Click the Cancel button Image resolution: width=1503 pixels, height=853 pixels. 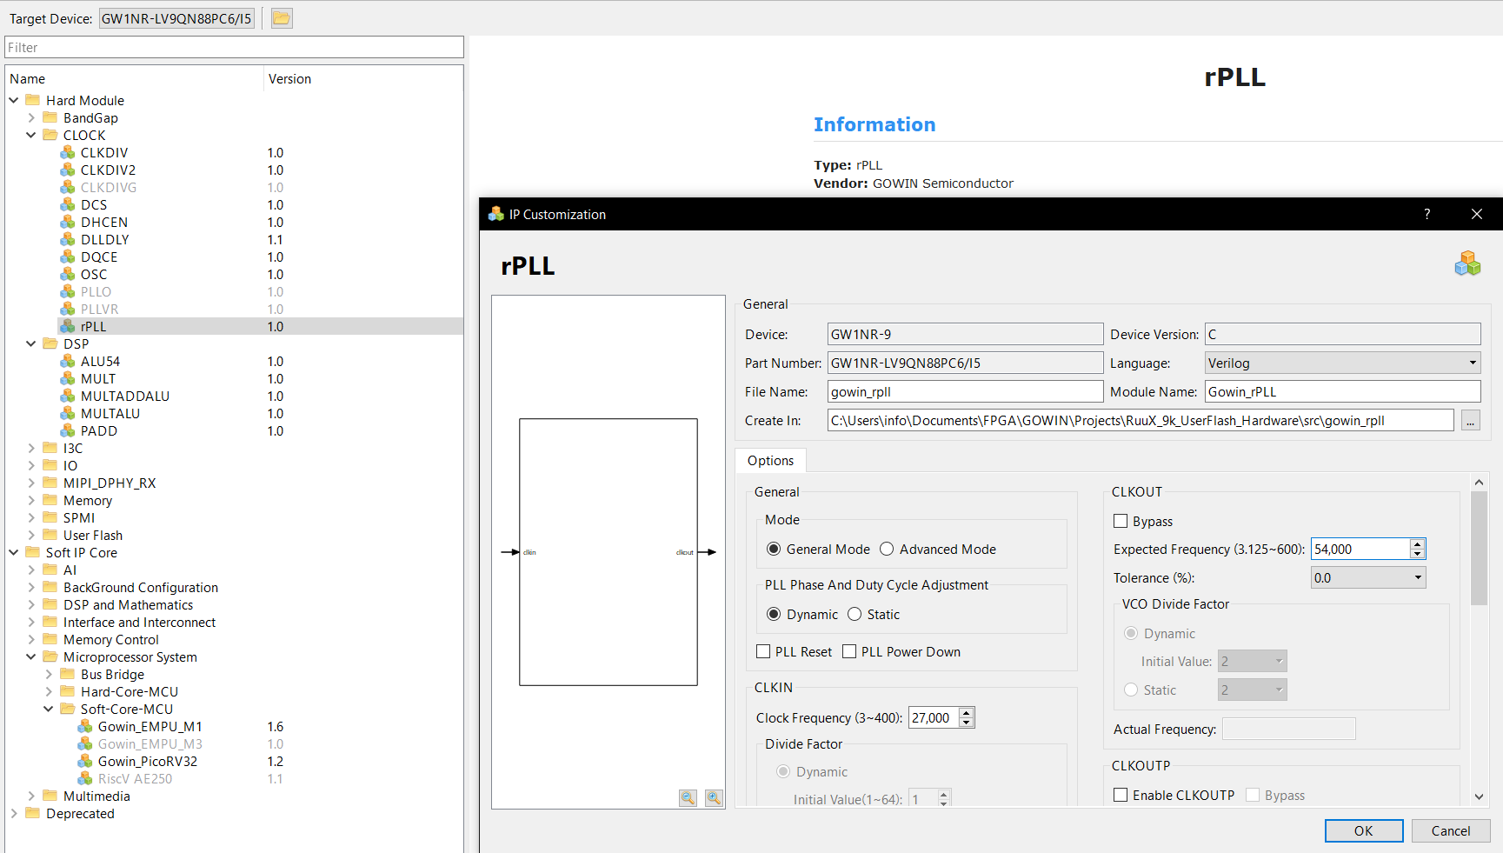coord(1451,830)
